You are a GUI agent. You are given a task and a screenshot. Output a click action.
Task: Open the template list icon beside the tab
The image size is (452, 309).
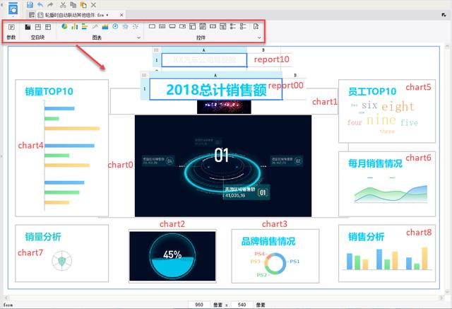click(x=32, y=15)
